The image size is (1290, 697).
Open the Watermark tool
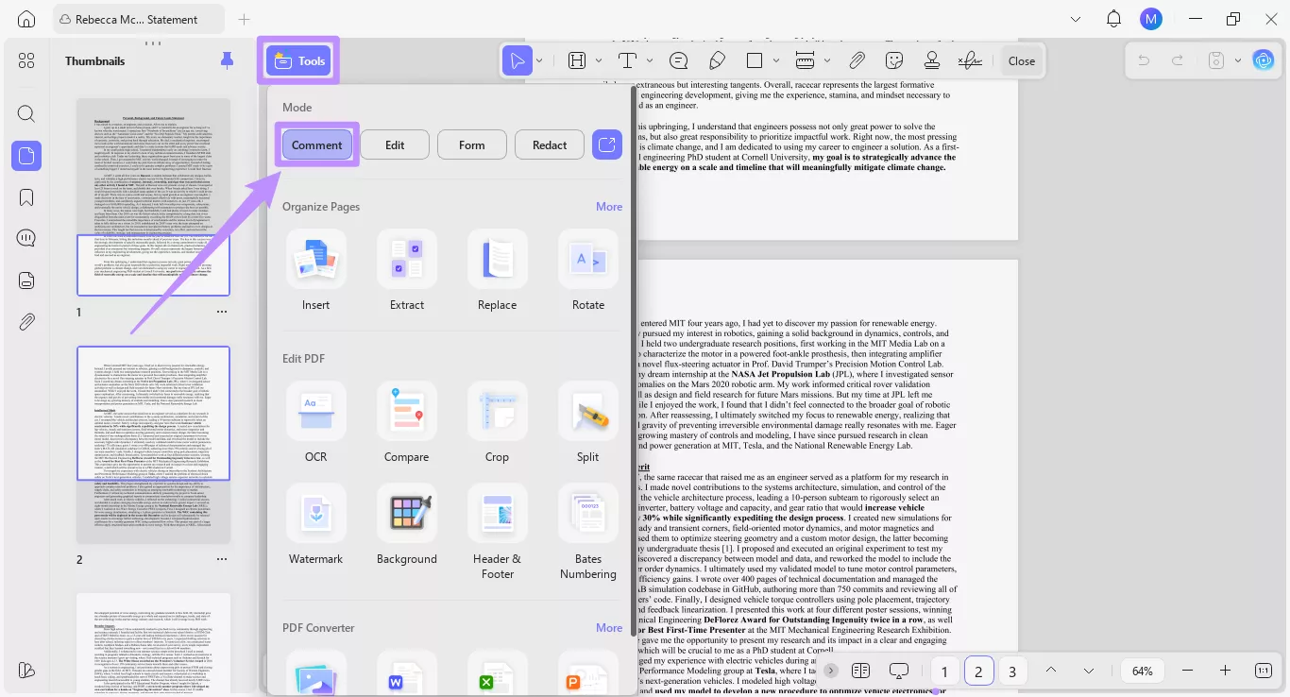[x=316, y=513]
